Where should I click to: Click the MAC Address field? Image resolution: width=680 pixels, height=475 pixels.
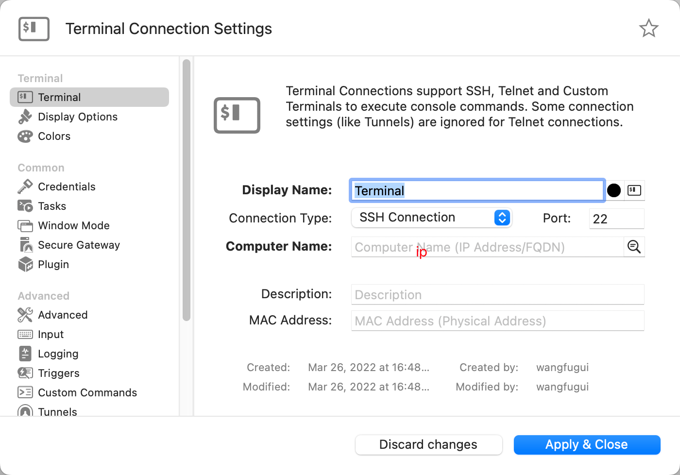(497, 321)
